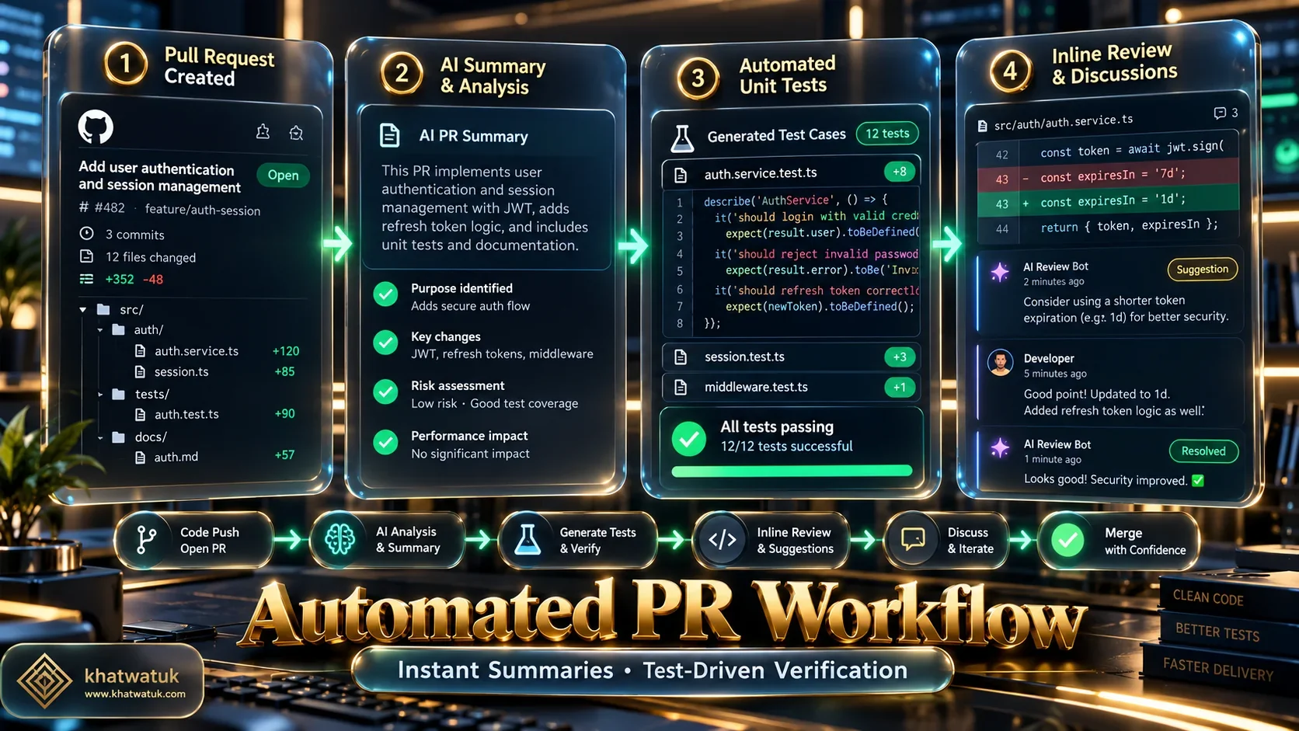Image resolution: width=1299 pixels, height=731 pixels.
Task: Click the Risk assessment green check
Action: click(385, 392)
